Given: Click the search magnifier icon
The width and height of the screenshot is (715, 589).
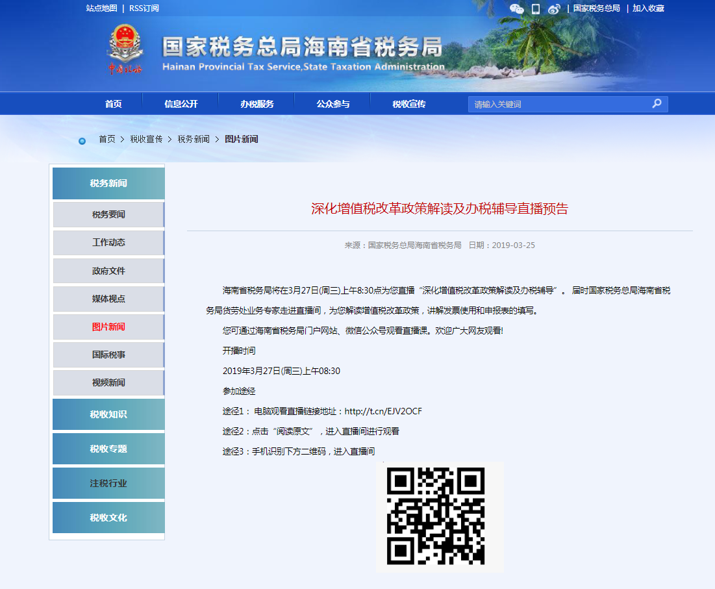Looking at the screenshot, I should pyautogui.click(x=657, y=103).
